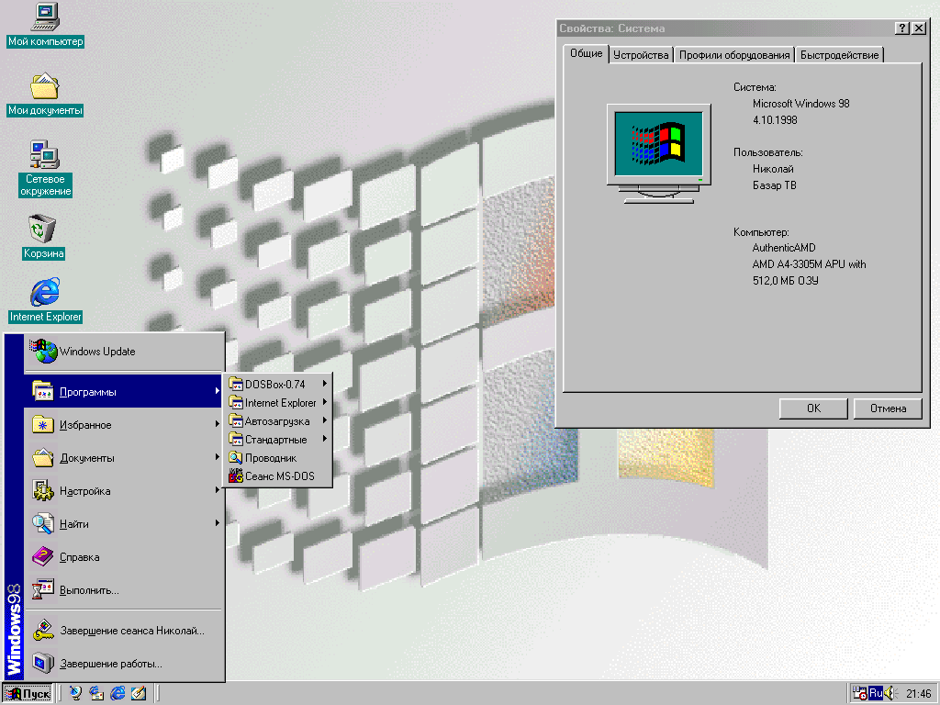Click the AuthenticAMD text
The height and width of the screenshot is (705, 940).
pyautogui.click(x=784, y=248)
